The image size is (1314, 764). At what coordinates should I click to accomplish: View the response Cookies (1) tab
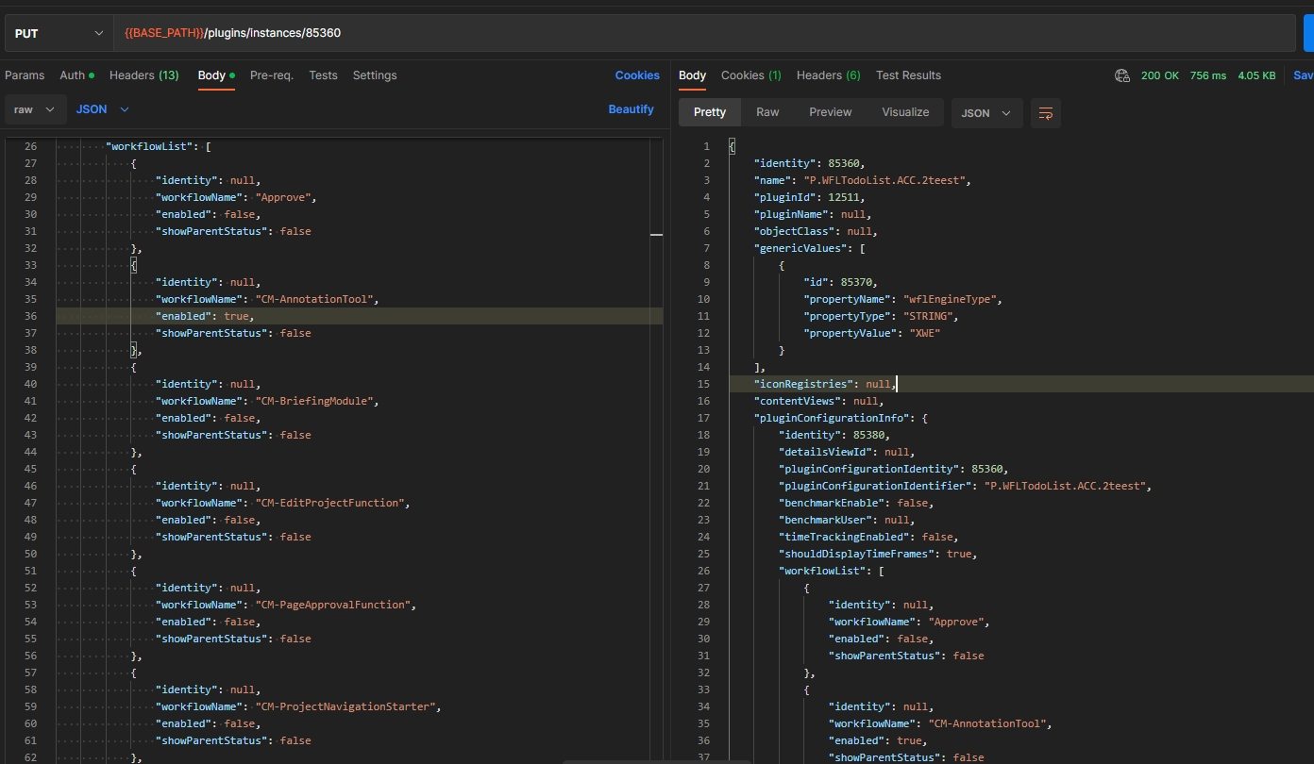(x=750, y=75)
